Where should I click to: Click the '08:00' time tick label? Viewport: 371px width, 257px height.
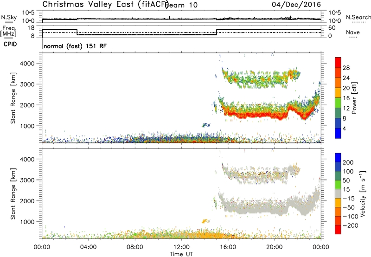135,247
